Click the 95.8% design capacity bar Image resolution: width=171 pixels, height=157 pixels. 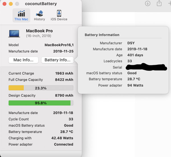pyautogui.click(x=41, y=103)
